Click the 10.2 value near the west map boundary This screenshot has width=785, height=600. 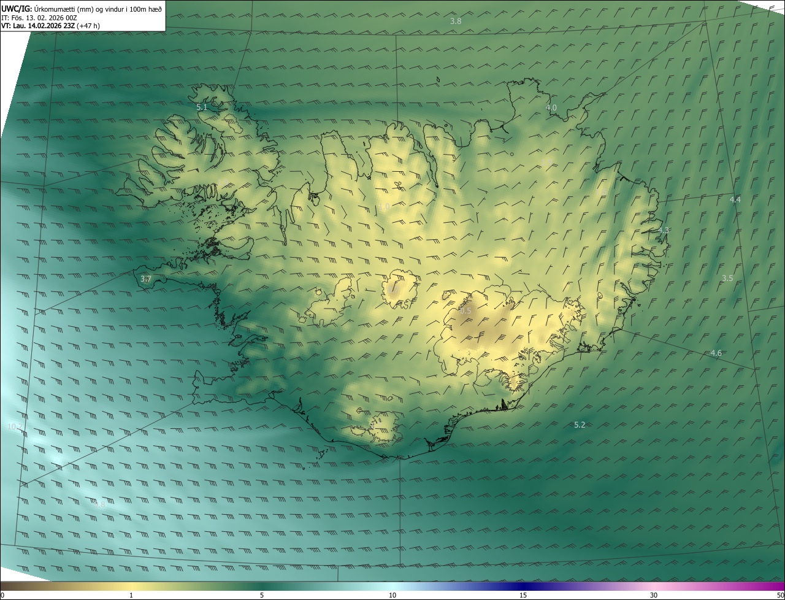click(x=15, y=426)
